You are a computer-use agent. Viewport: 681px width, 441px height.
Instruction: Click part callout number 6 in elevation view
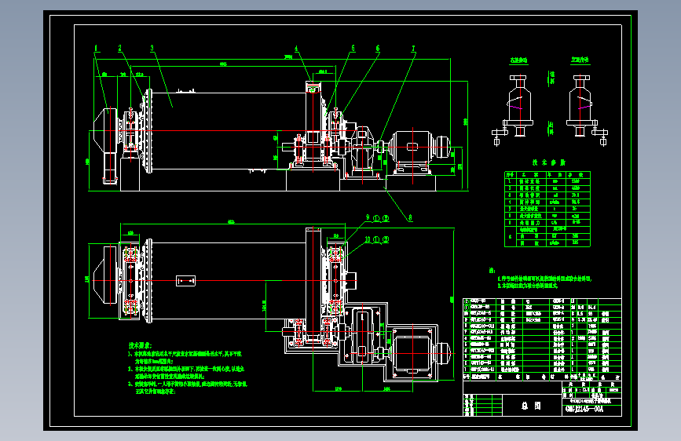pyautogui.click(x=377, y=48)
